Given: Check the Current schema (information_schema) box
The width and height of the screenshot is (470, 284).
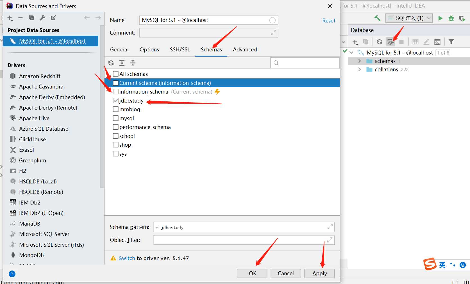Looking at the screenshot, I should (x=115, y=83).
